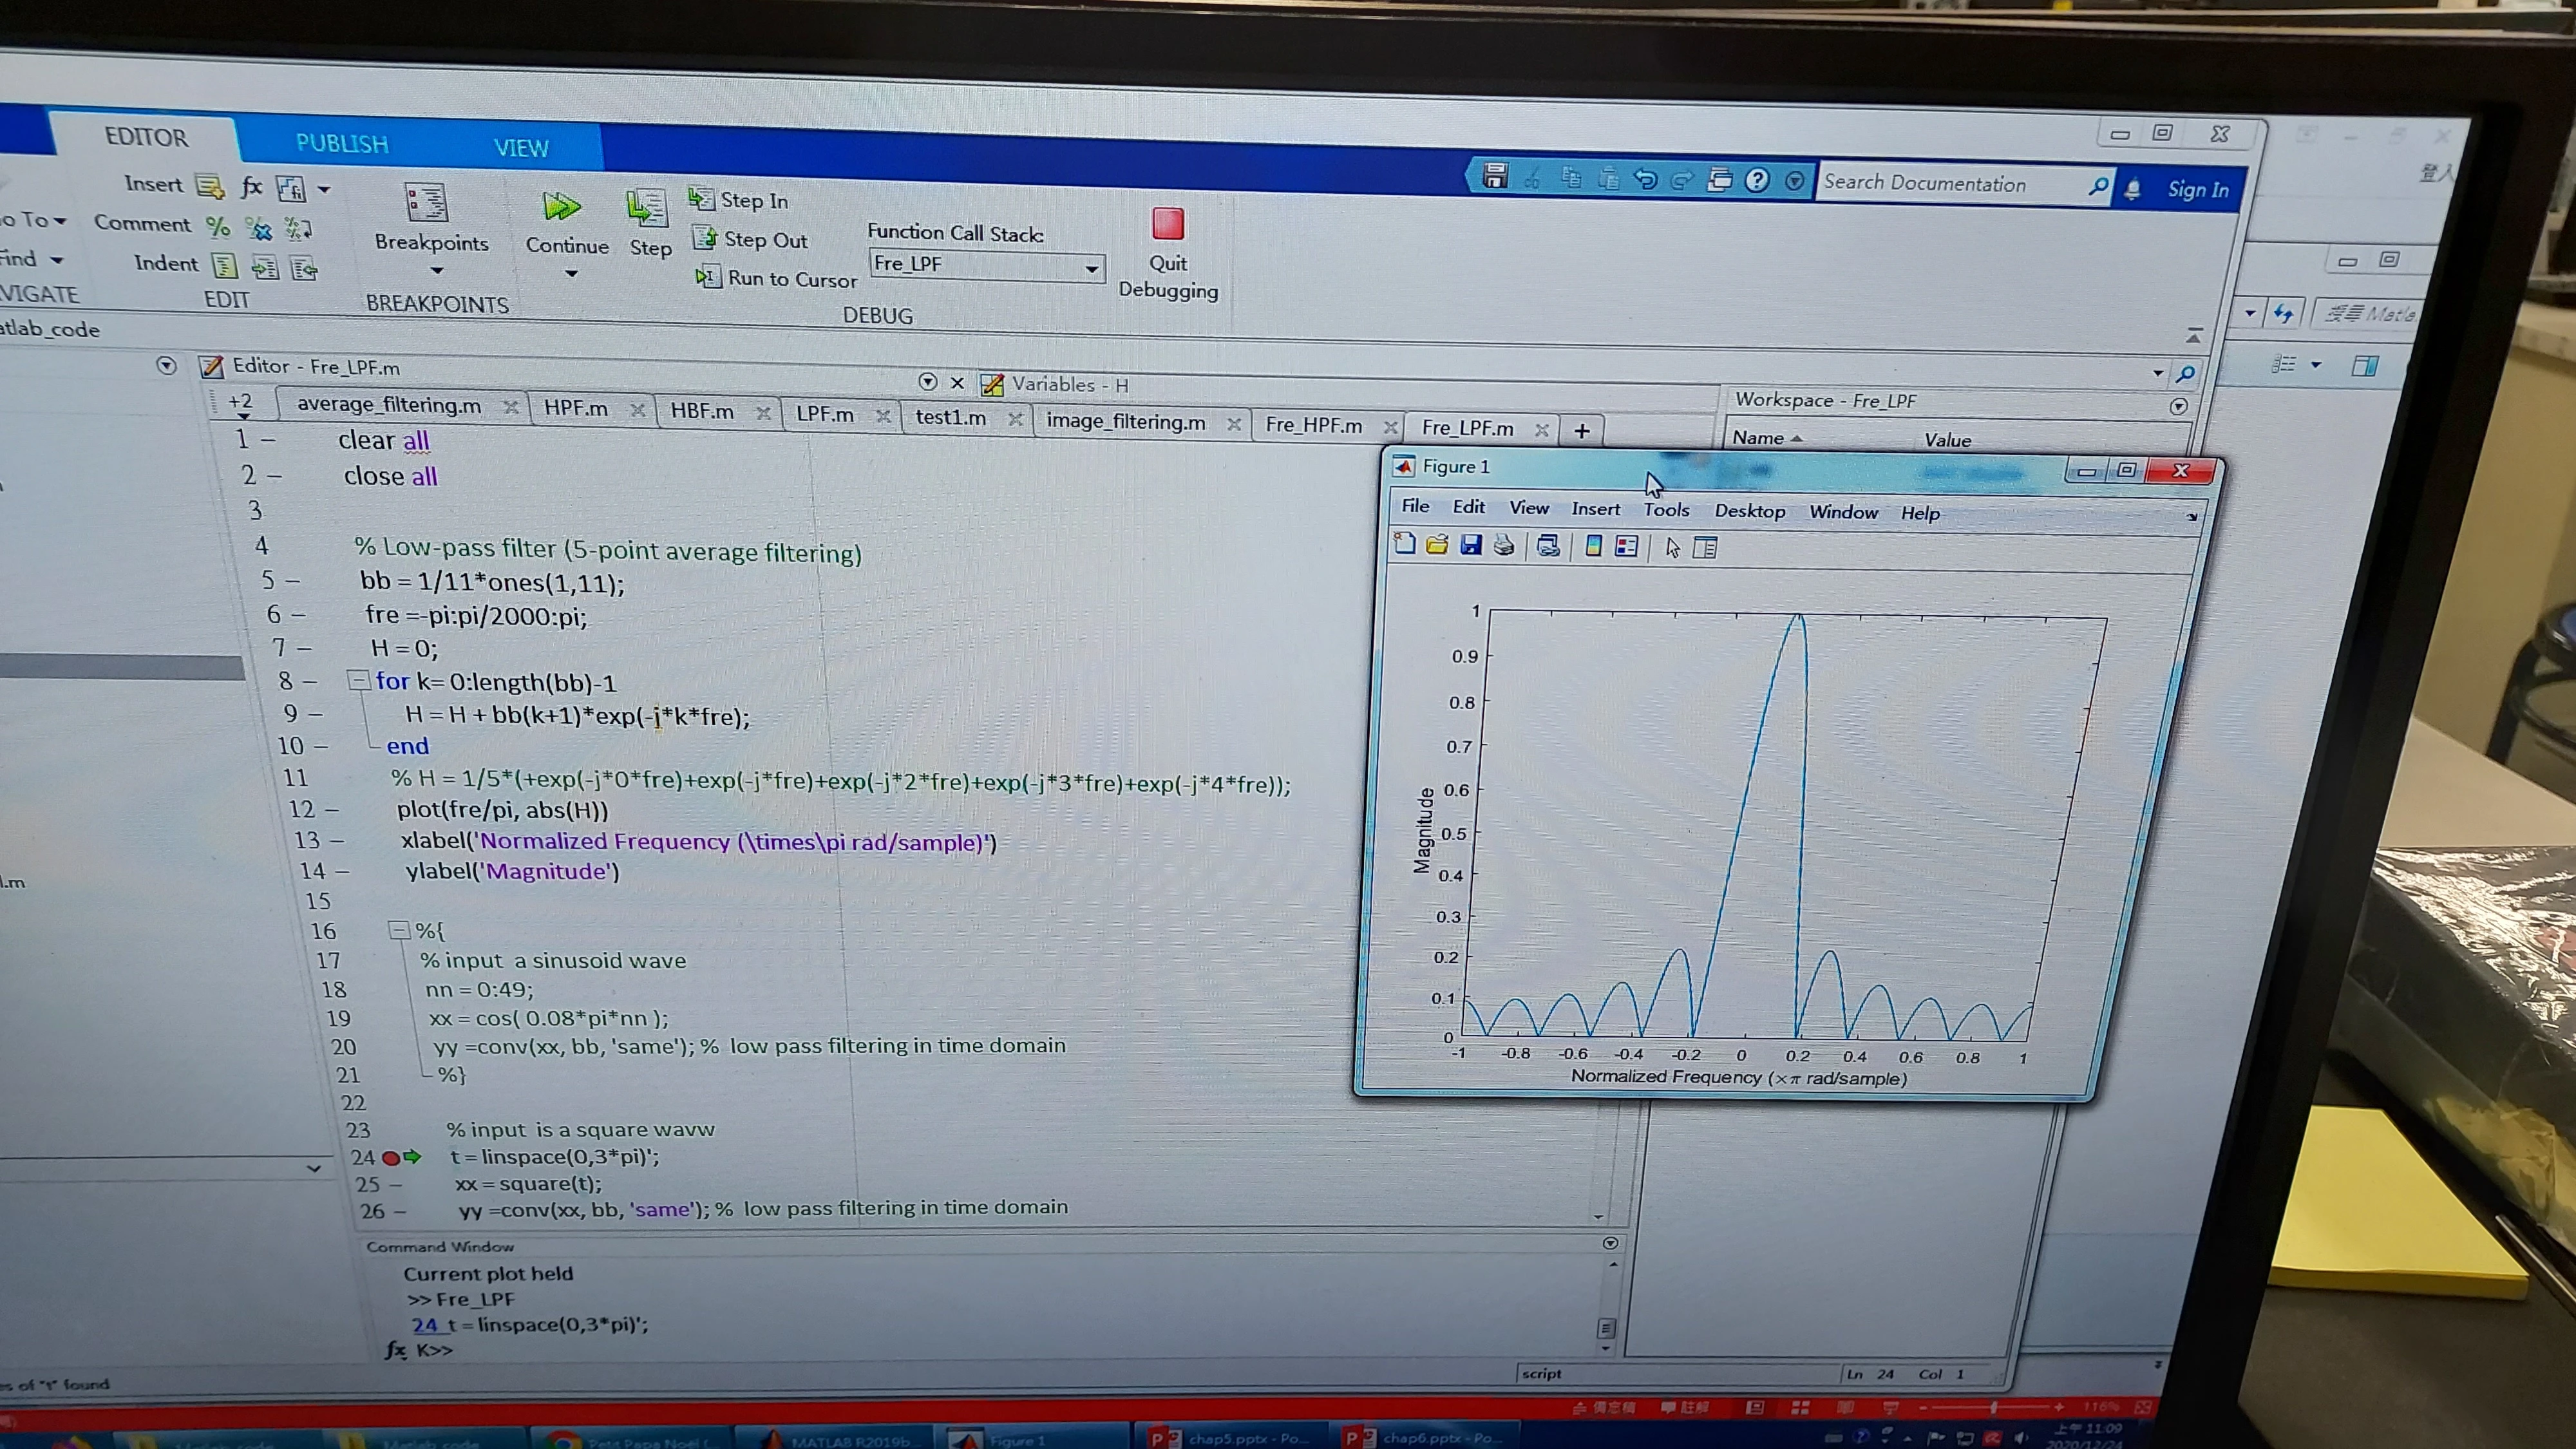The image size is (2576, 1449).
Task: Click Insert Colorbar icon in Figure 1
Action: click(1594, 546)
